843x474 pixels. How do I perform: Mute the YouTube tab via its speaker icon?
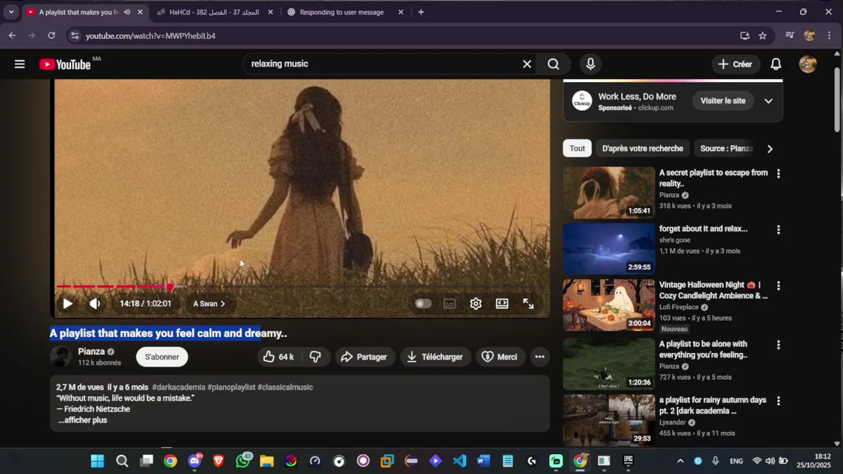[x=126, y=12]
